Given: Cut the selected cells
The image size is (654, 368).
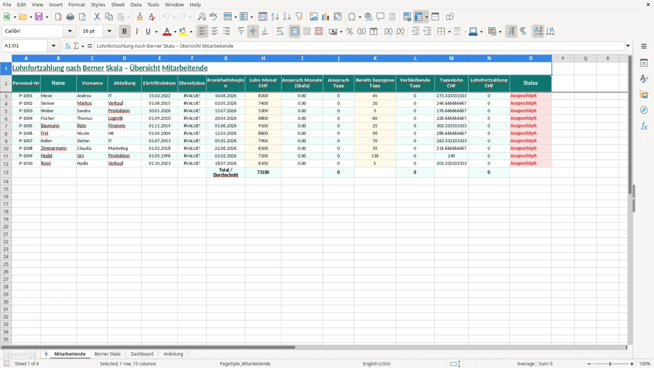Looking at the screenshot, I should [97, 17].
